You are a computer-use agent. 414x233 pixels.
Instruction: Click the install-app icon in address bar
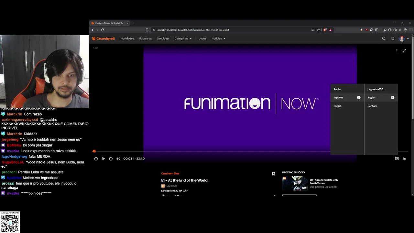point(313,30)
